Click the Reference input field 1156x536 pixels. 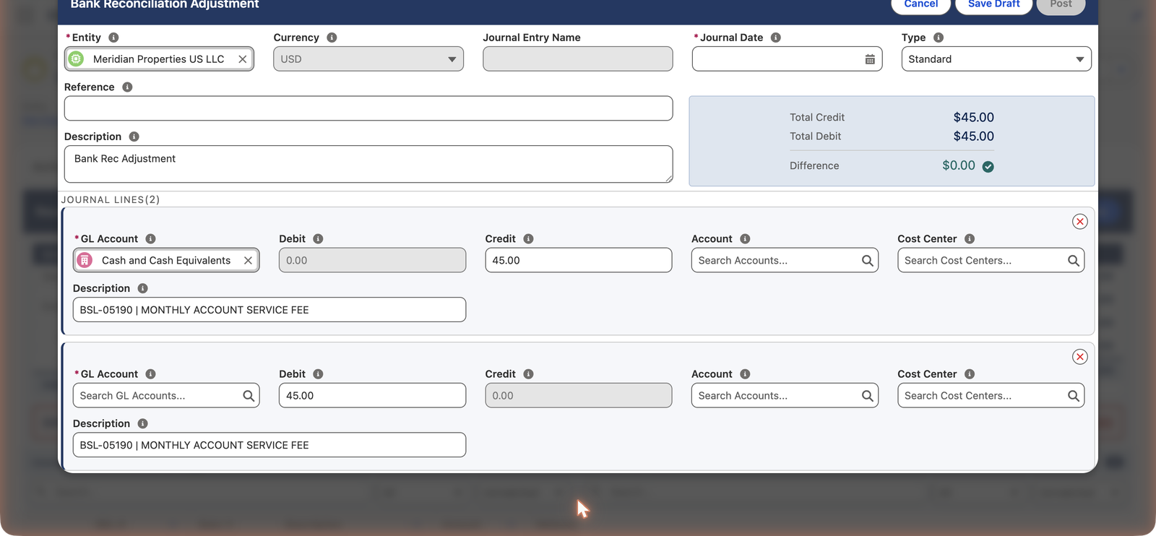(x=368, y=108)
